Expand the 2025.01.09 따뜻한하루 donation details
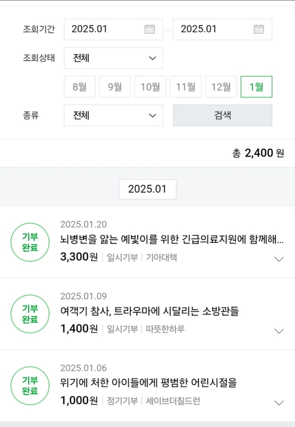The width and height of the screenshot is (295, 427). [279, 331]
